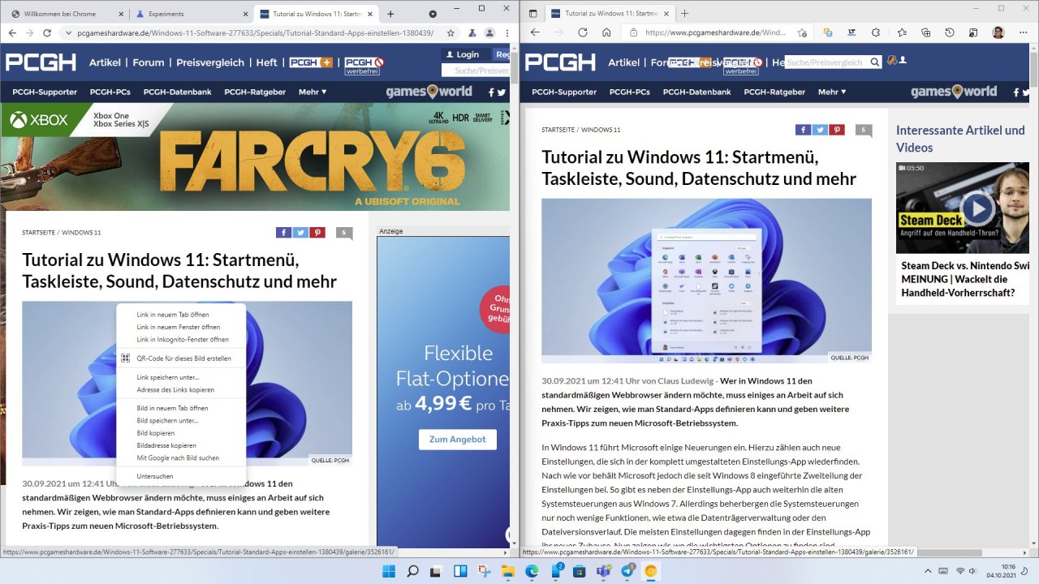Select Link in Inkognito-Fenster öffnen
1039x584 pixels.
[x=181, y=339]
